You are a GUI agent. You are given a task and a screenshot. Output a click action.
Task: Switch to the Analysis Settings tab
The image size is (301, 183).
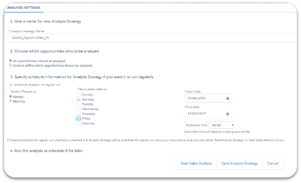24,8
